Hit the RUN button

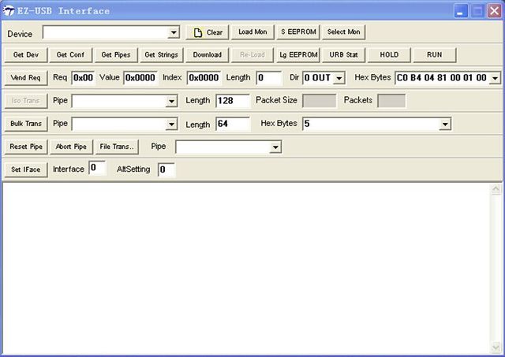pyautogui.click(x=435, y=55)
